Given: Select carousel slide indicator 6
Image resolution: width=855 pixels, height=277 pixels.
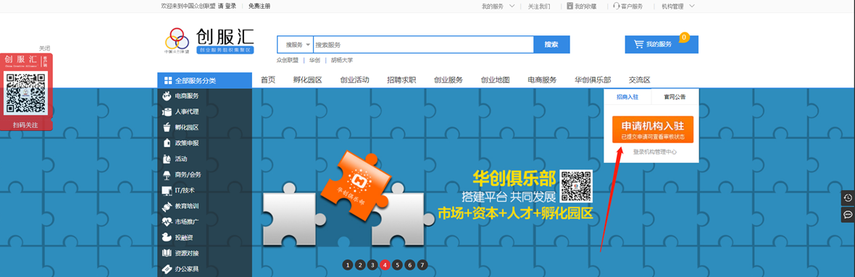Looking at the screenshot, I should (410, 265).
